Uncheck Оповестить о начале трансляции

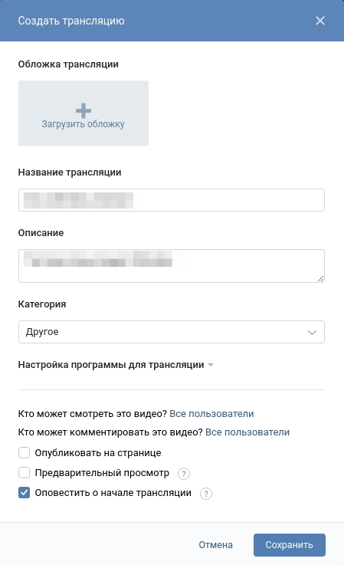pyautogui.click(x=25, y=493)
